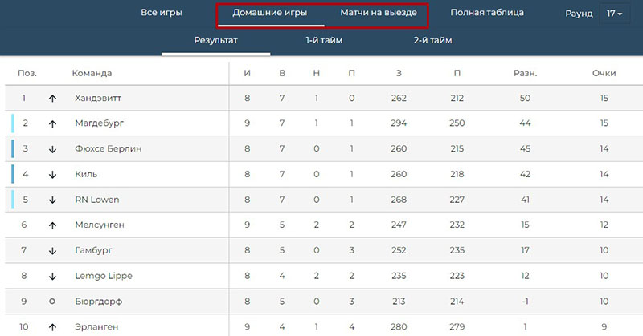
Task: Open the round 17 dropdown
Action: coord(615,14)
